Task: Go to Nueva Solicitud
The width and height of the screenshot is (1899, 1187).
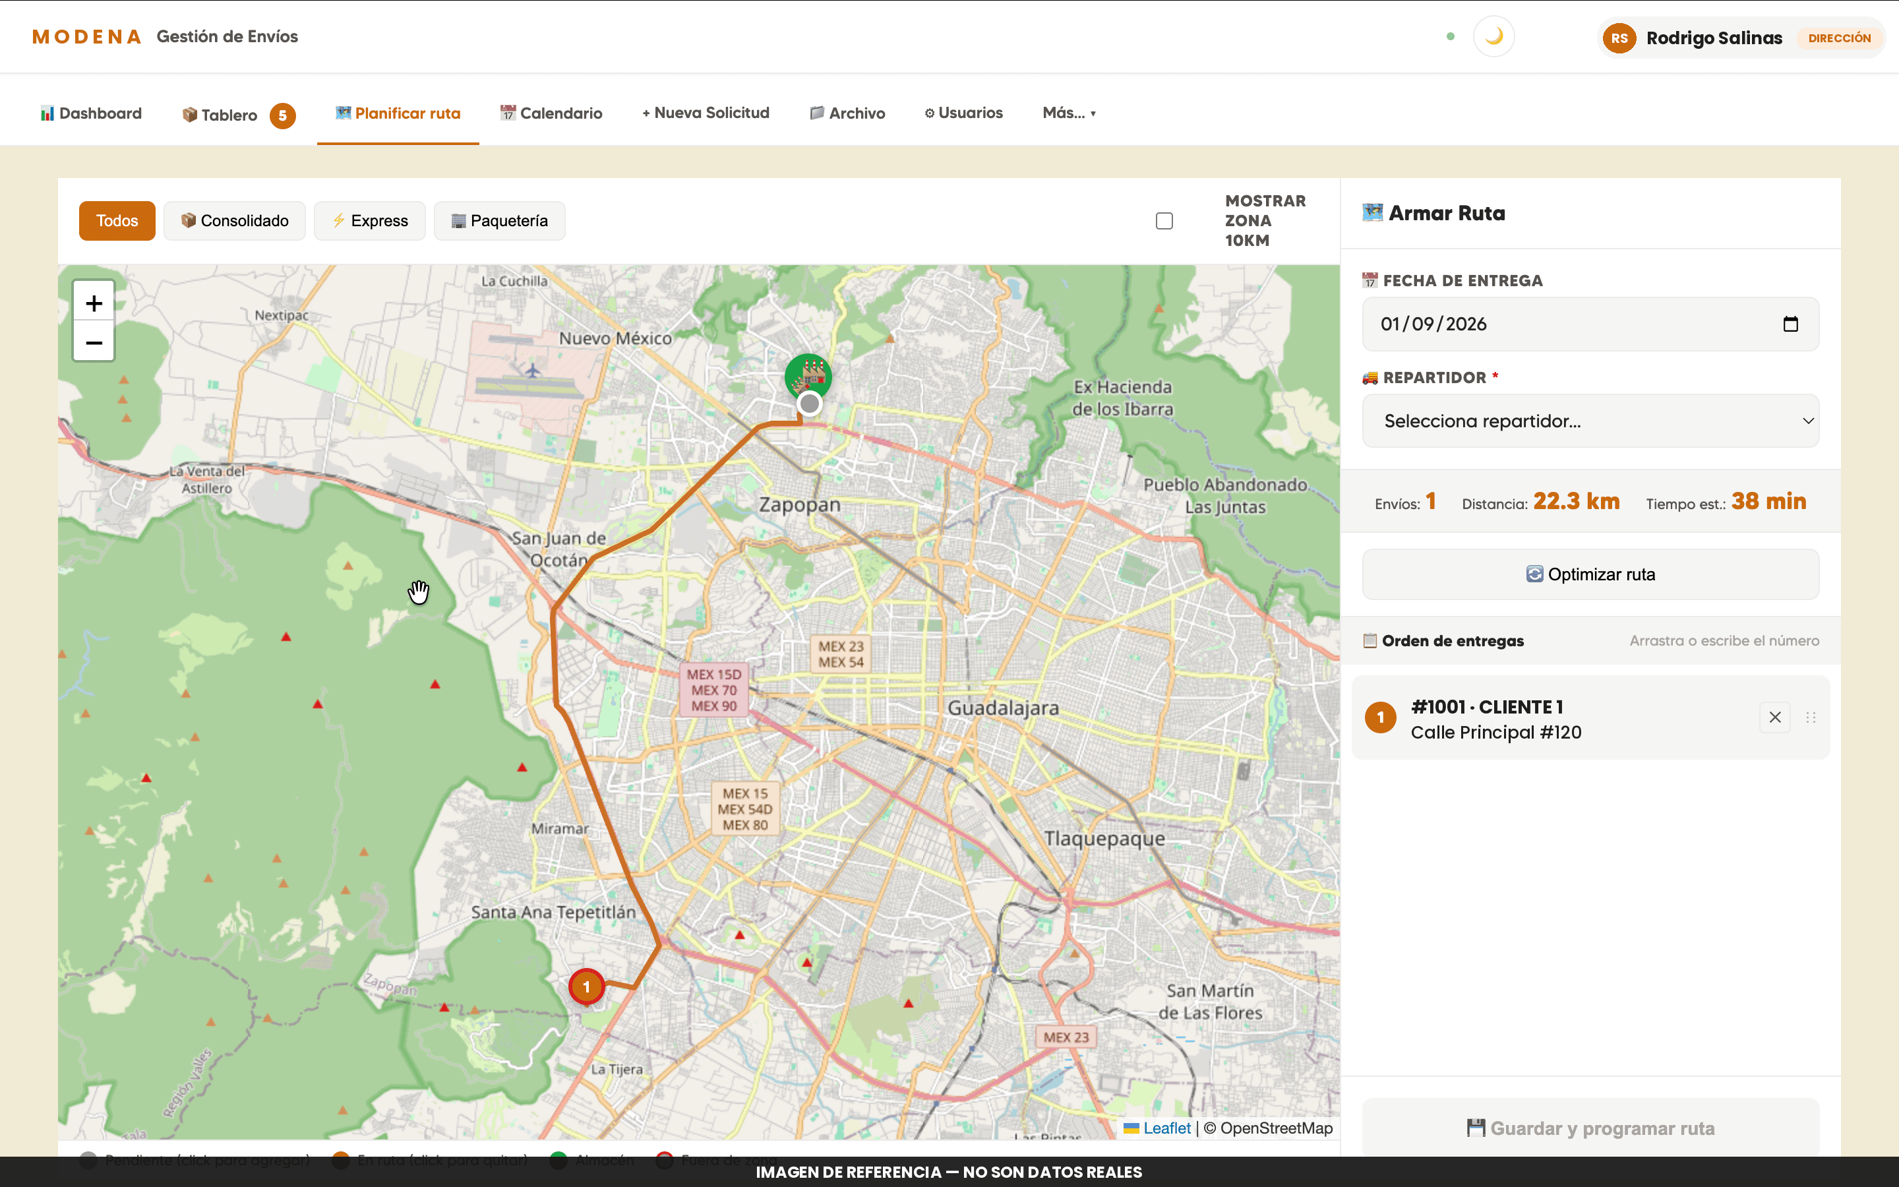Action: pyautogui.click(x=706, y=113)
